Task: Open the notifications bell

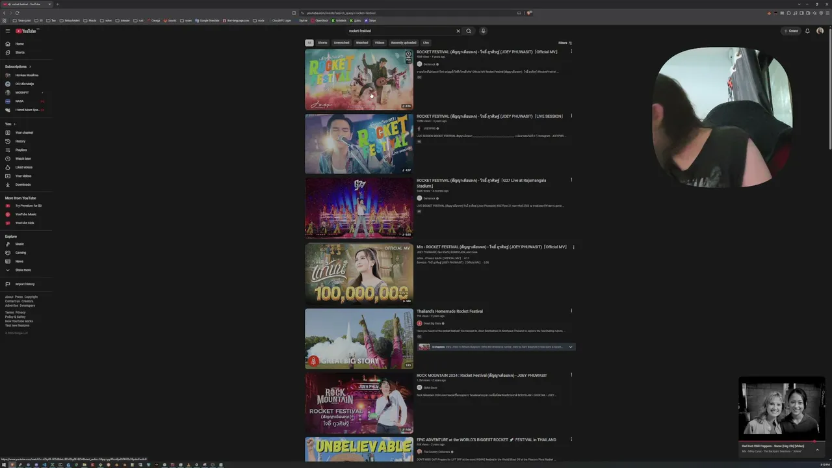Action: point(807,31)
